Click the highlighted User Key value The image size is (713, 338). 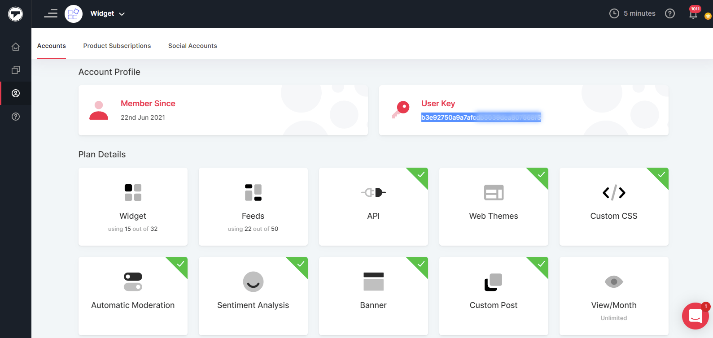[x=481, y=117]
